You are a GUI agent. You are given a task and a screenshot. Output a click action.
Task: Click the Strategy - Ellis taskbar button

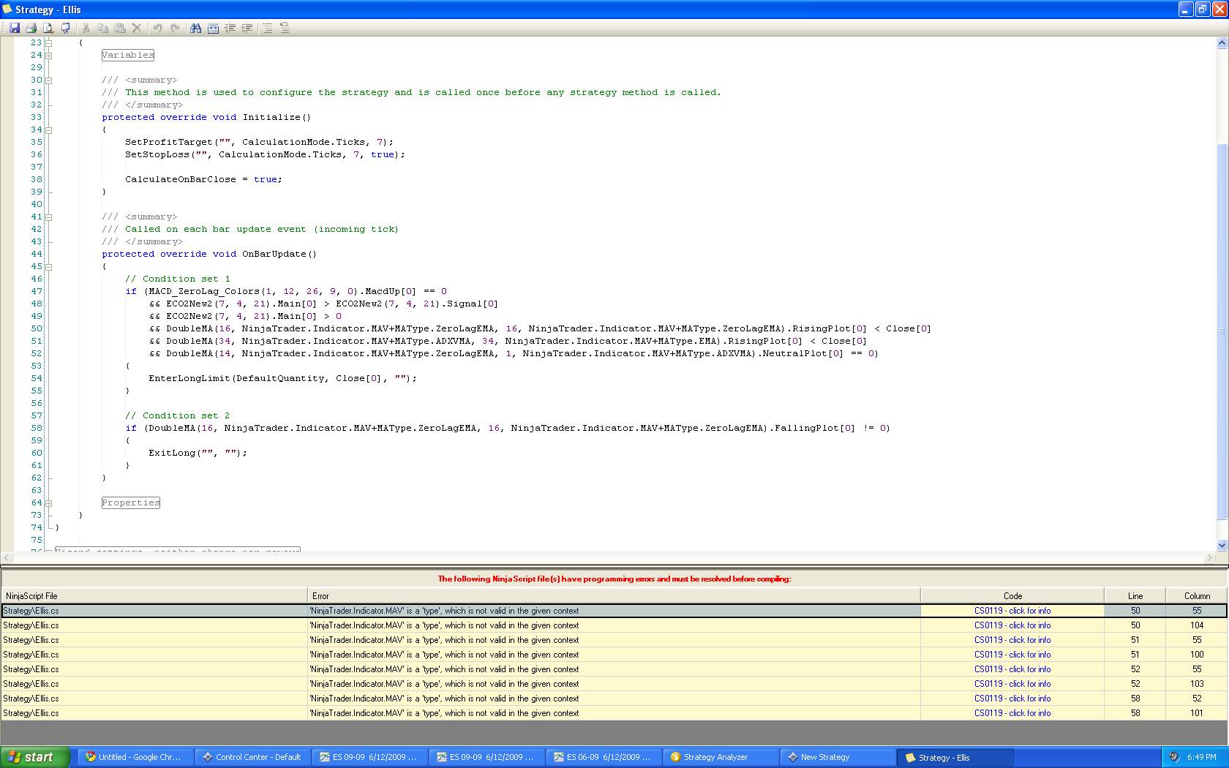pos(955,757)
